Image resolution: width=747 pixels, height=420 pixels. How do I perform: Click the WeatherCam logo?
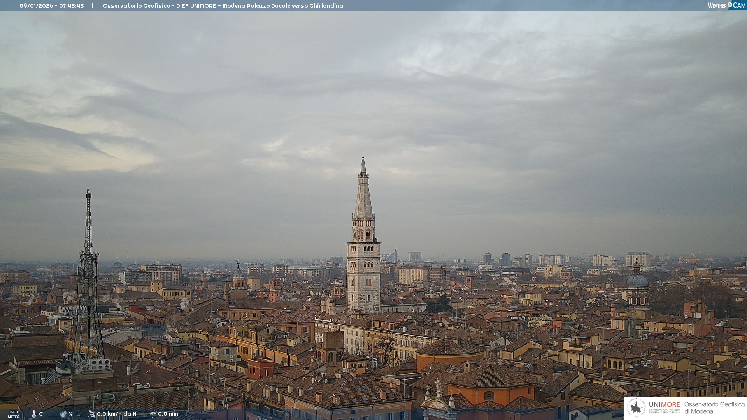(x=726, y=5)
